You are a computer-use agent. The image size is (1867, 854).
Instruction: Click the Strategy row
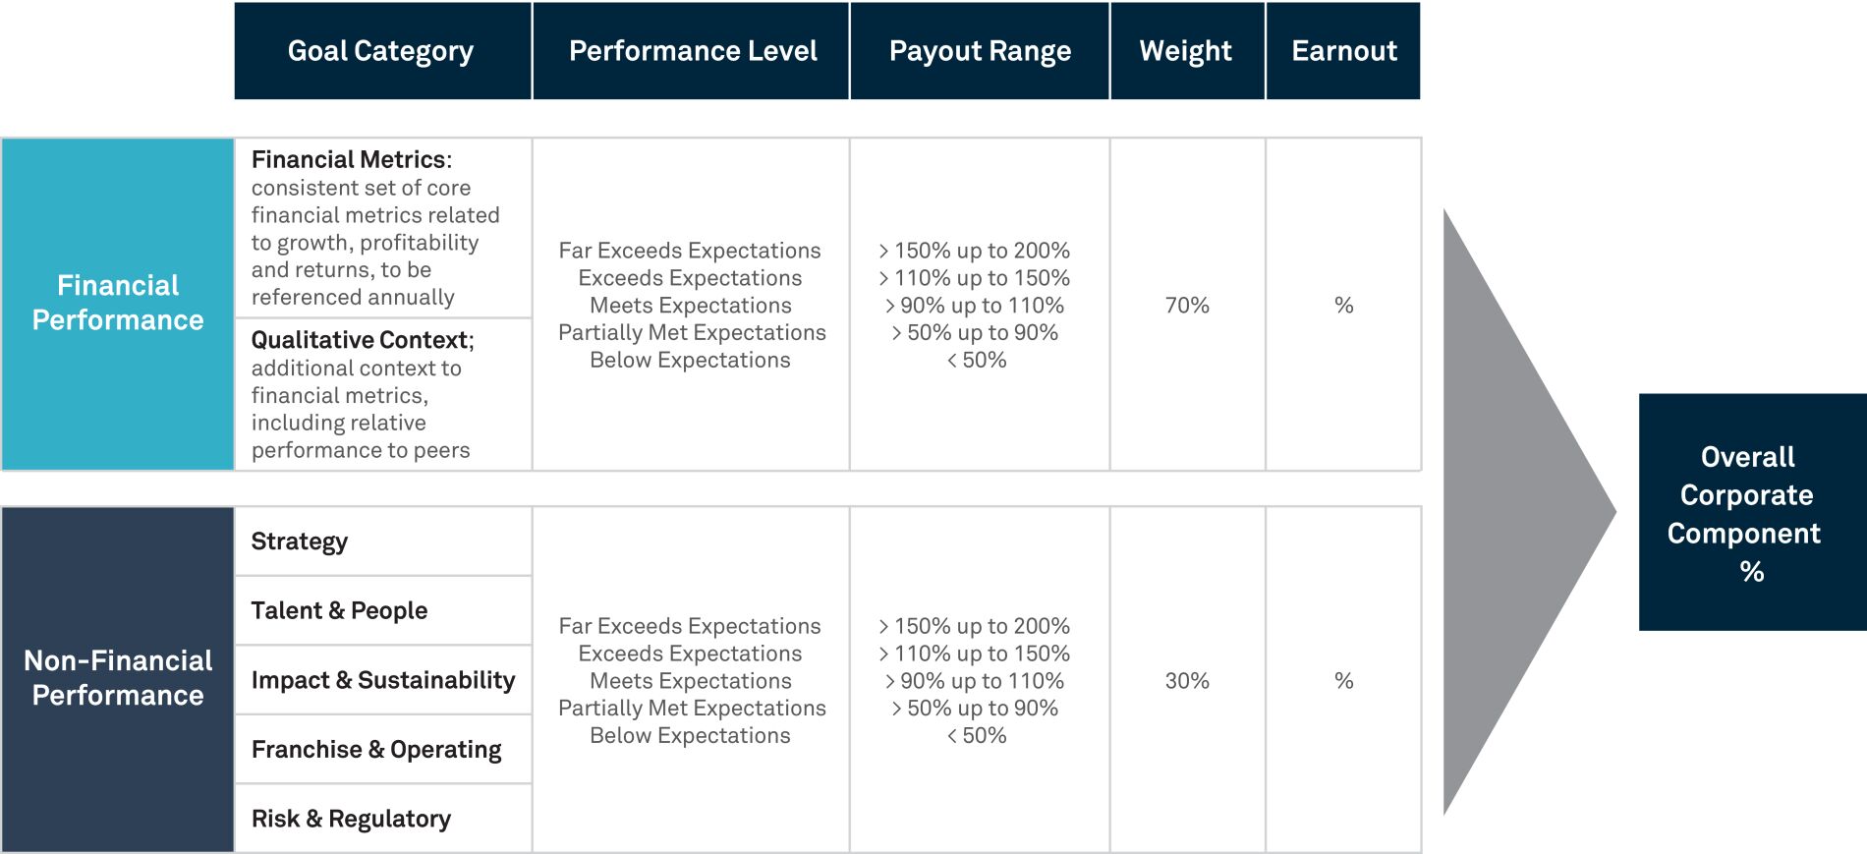(383, 541)
